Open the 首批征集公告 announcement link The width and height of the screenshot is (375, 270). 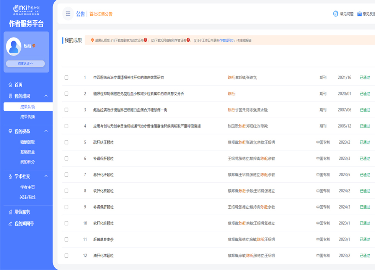pyautogui.click(x=101, y=14)
